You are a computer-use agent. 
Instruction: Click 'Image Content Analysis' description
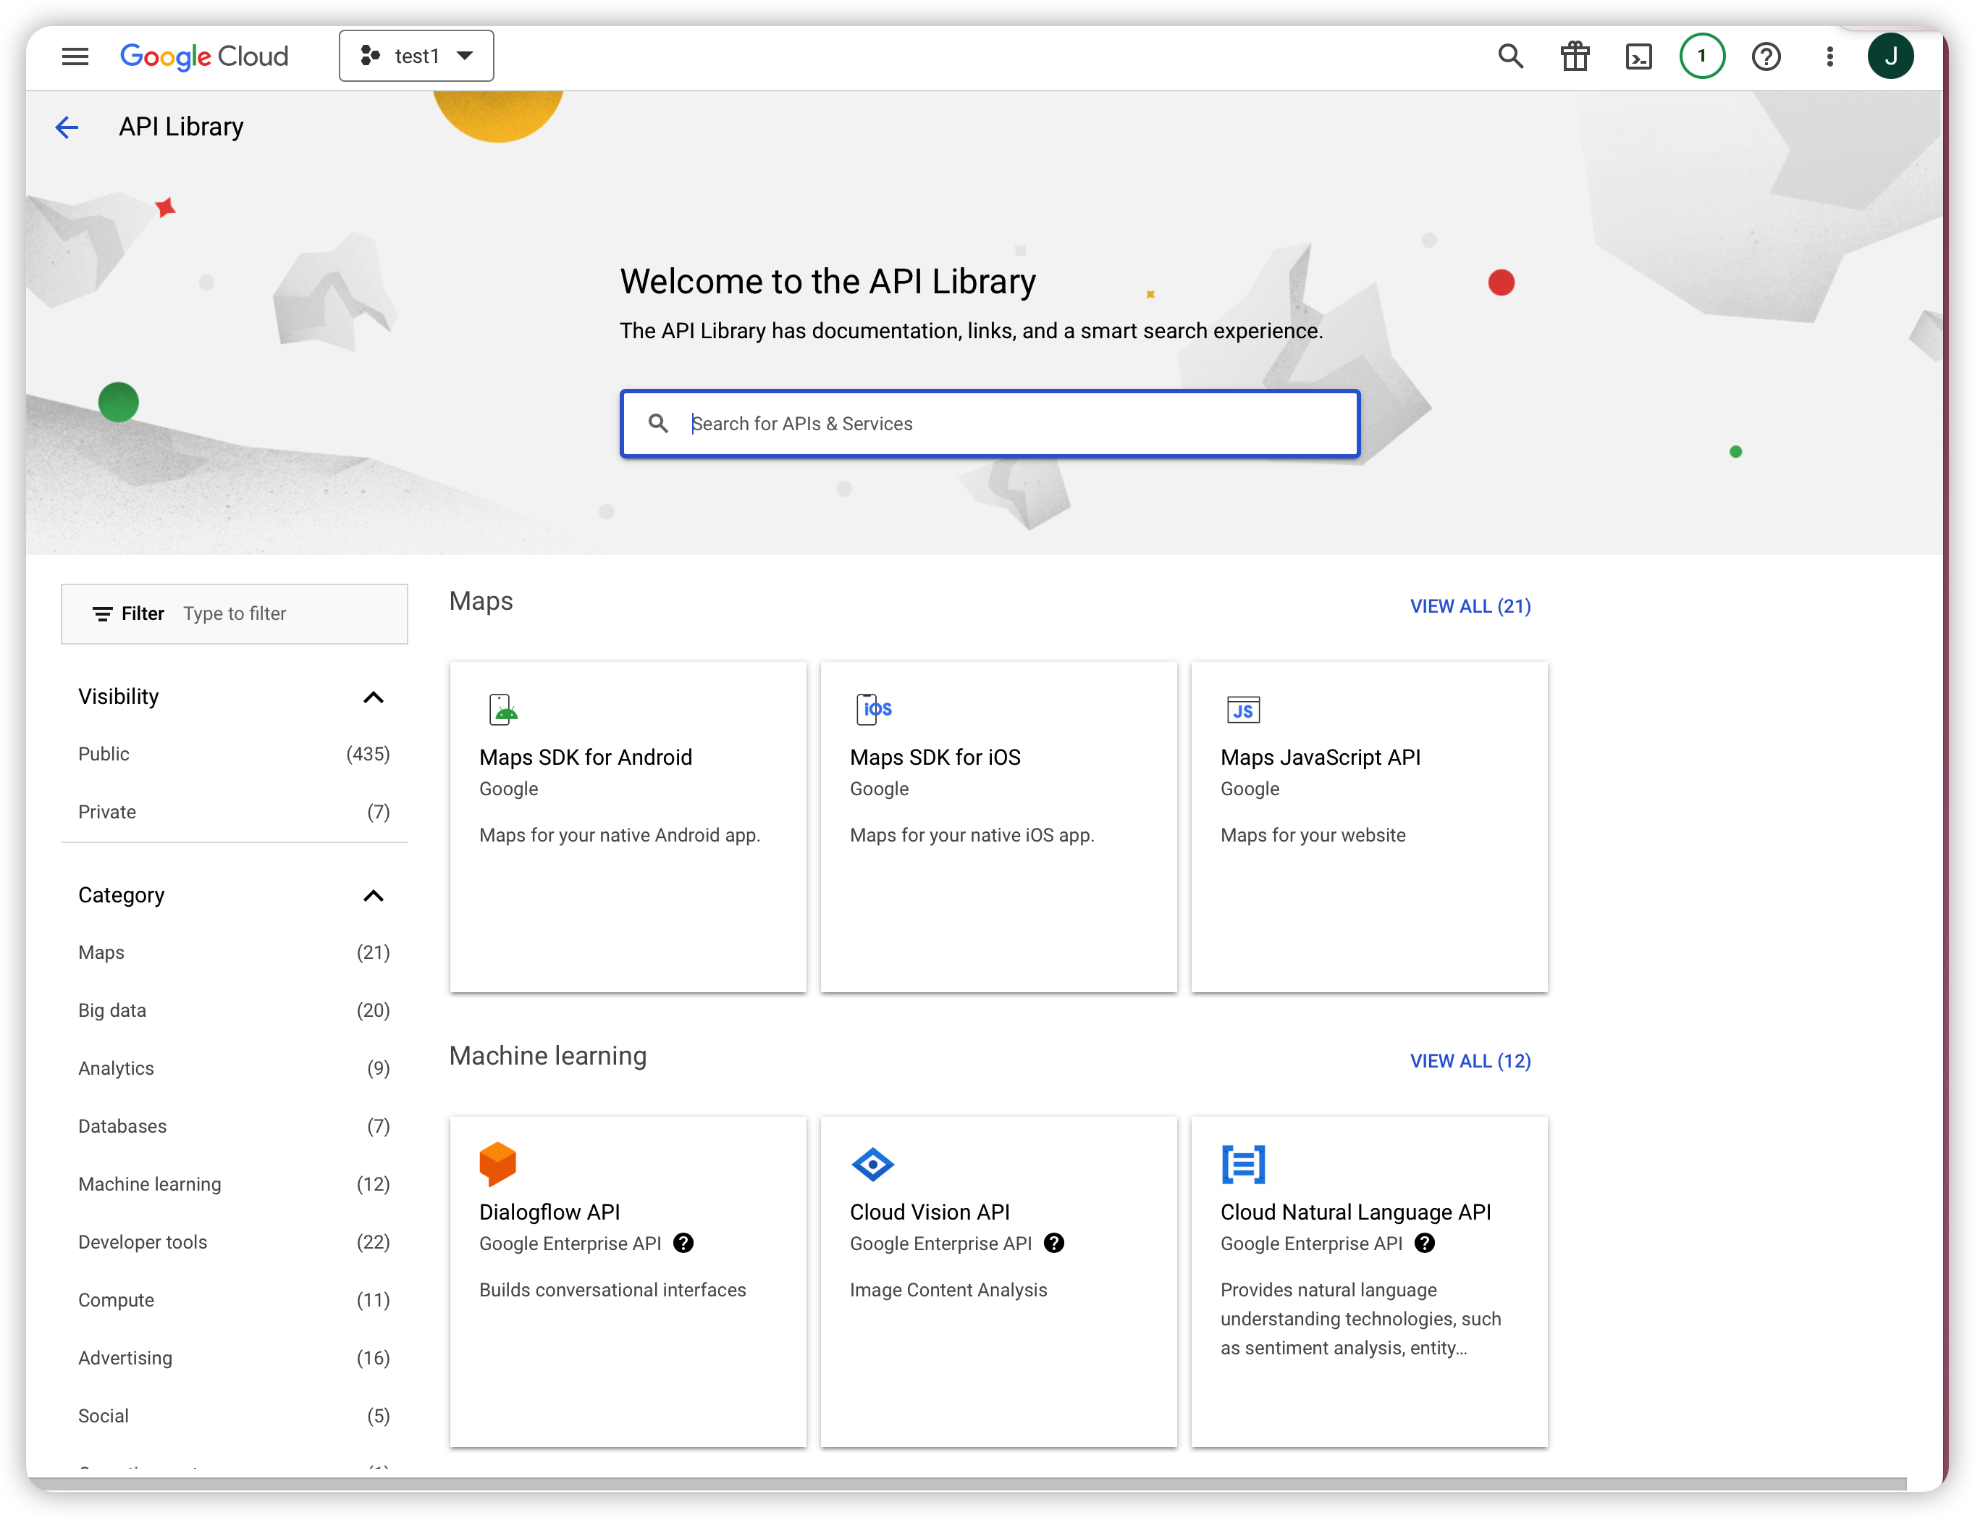(948, 1291)
